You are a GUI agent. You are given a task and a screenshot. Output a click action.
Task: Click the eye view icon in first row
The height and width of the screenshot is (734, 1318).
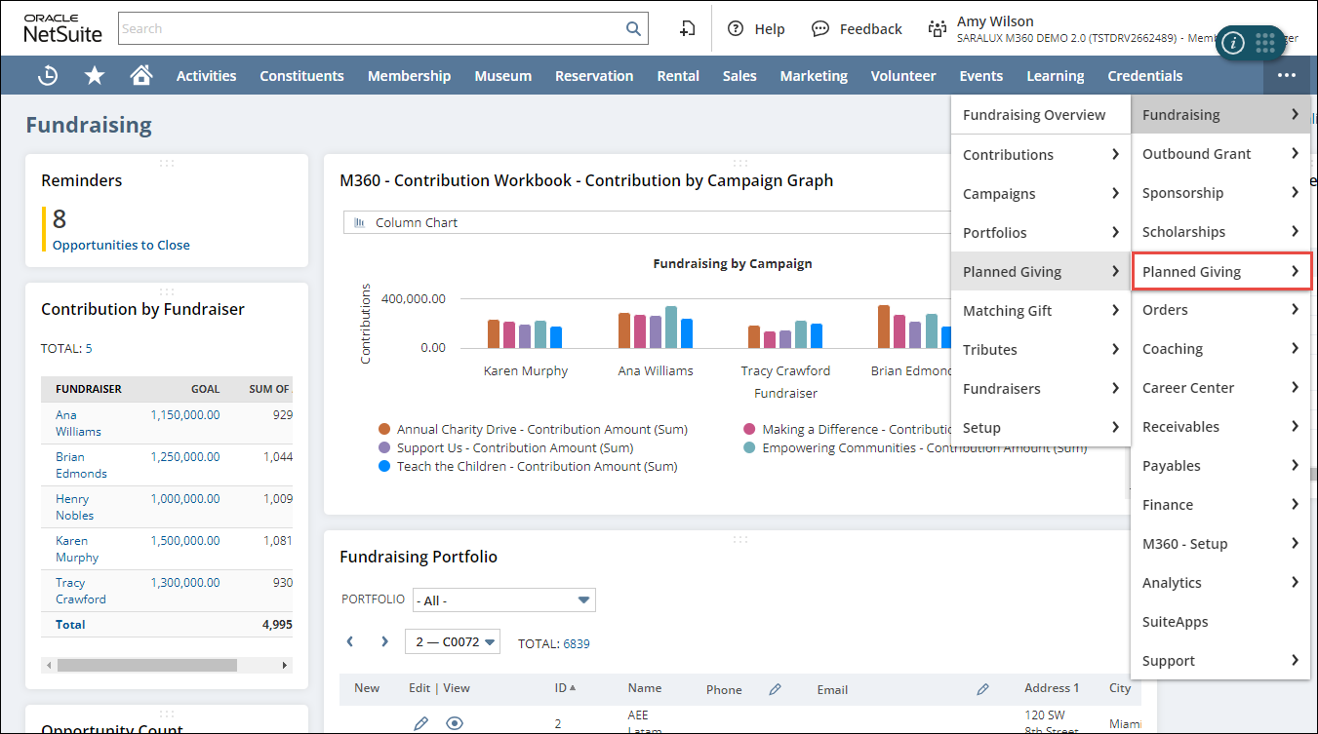tap(454, 723)
